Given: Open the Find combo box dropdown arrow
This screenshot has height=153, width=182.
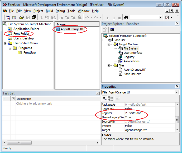Looking at the screenshot, I should tap(160, 17).
